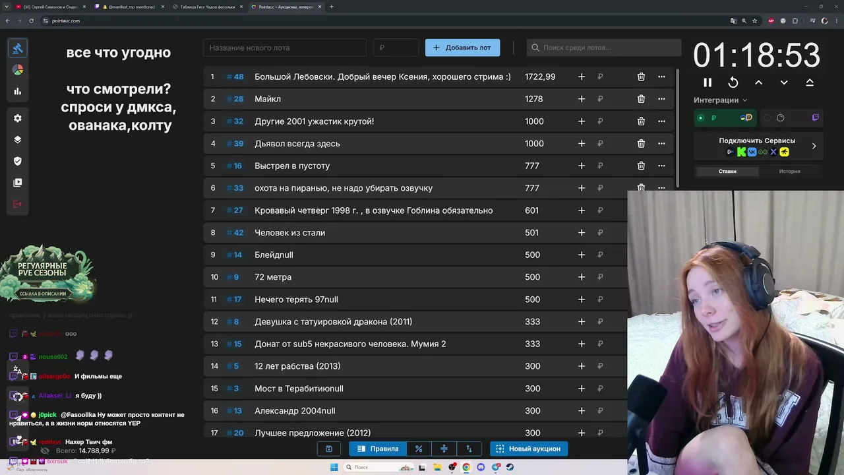Add amount to Другие 2001 lot
844x475 pixels.
pos(582,121)
